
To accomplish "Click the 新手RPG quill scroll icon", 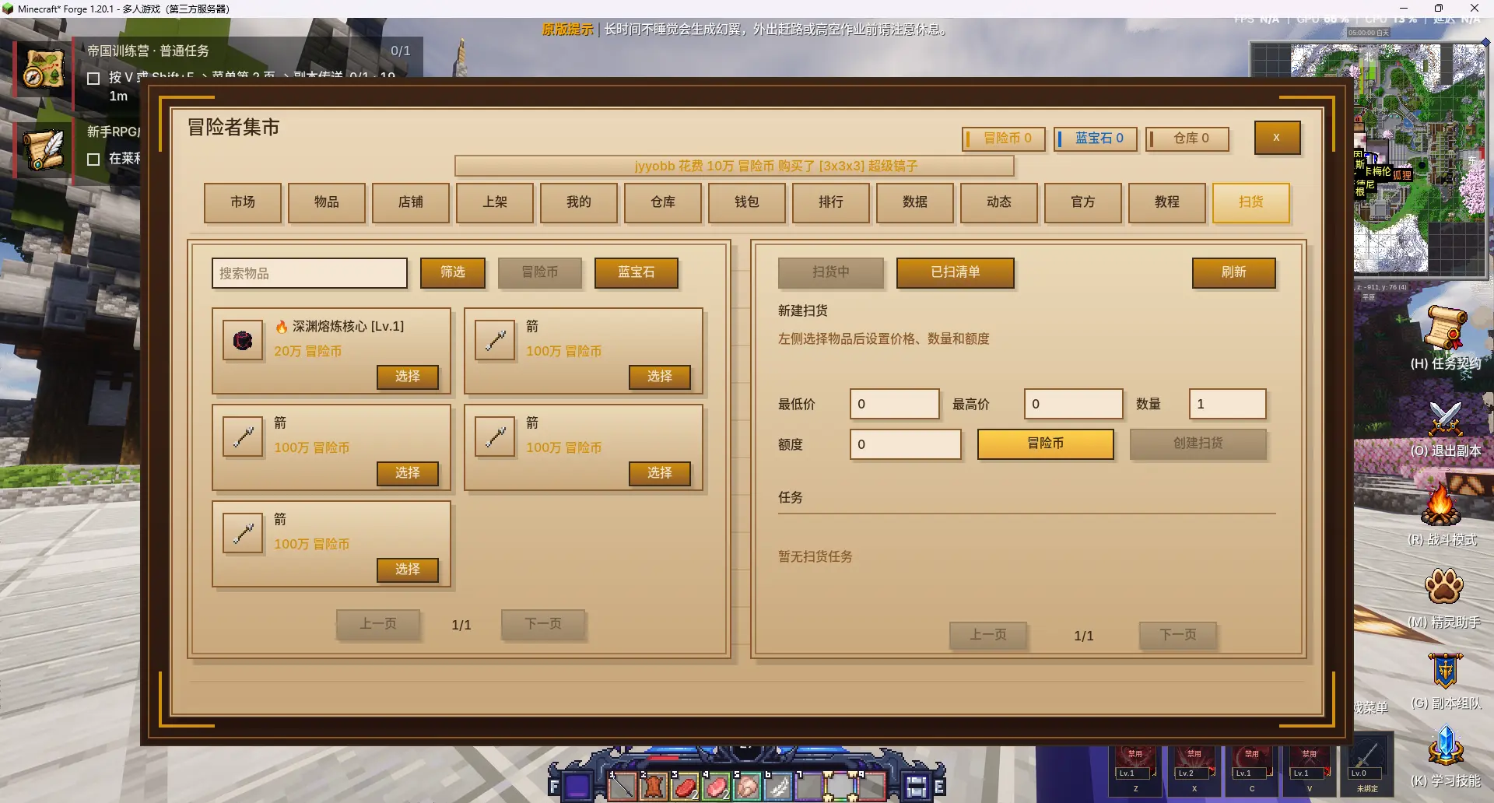I will coord(44,150).
